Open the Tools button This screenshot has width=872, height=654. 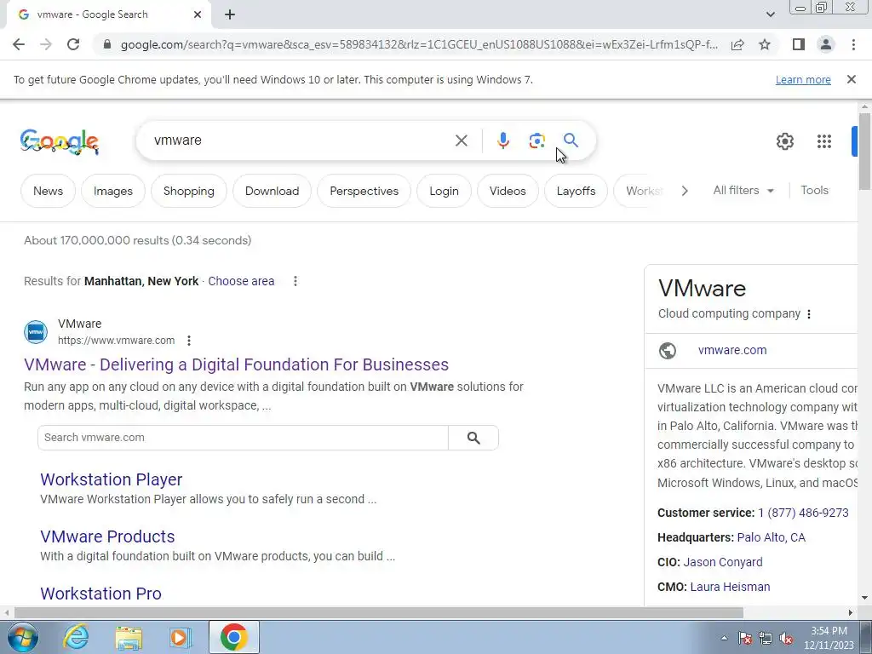tap(814, 191)
